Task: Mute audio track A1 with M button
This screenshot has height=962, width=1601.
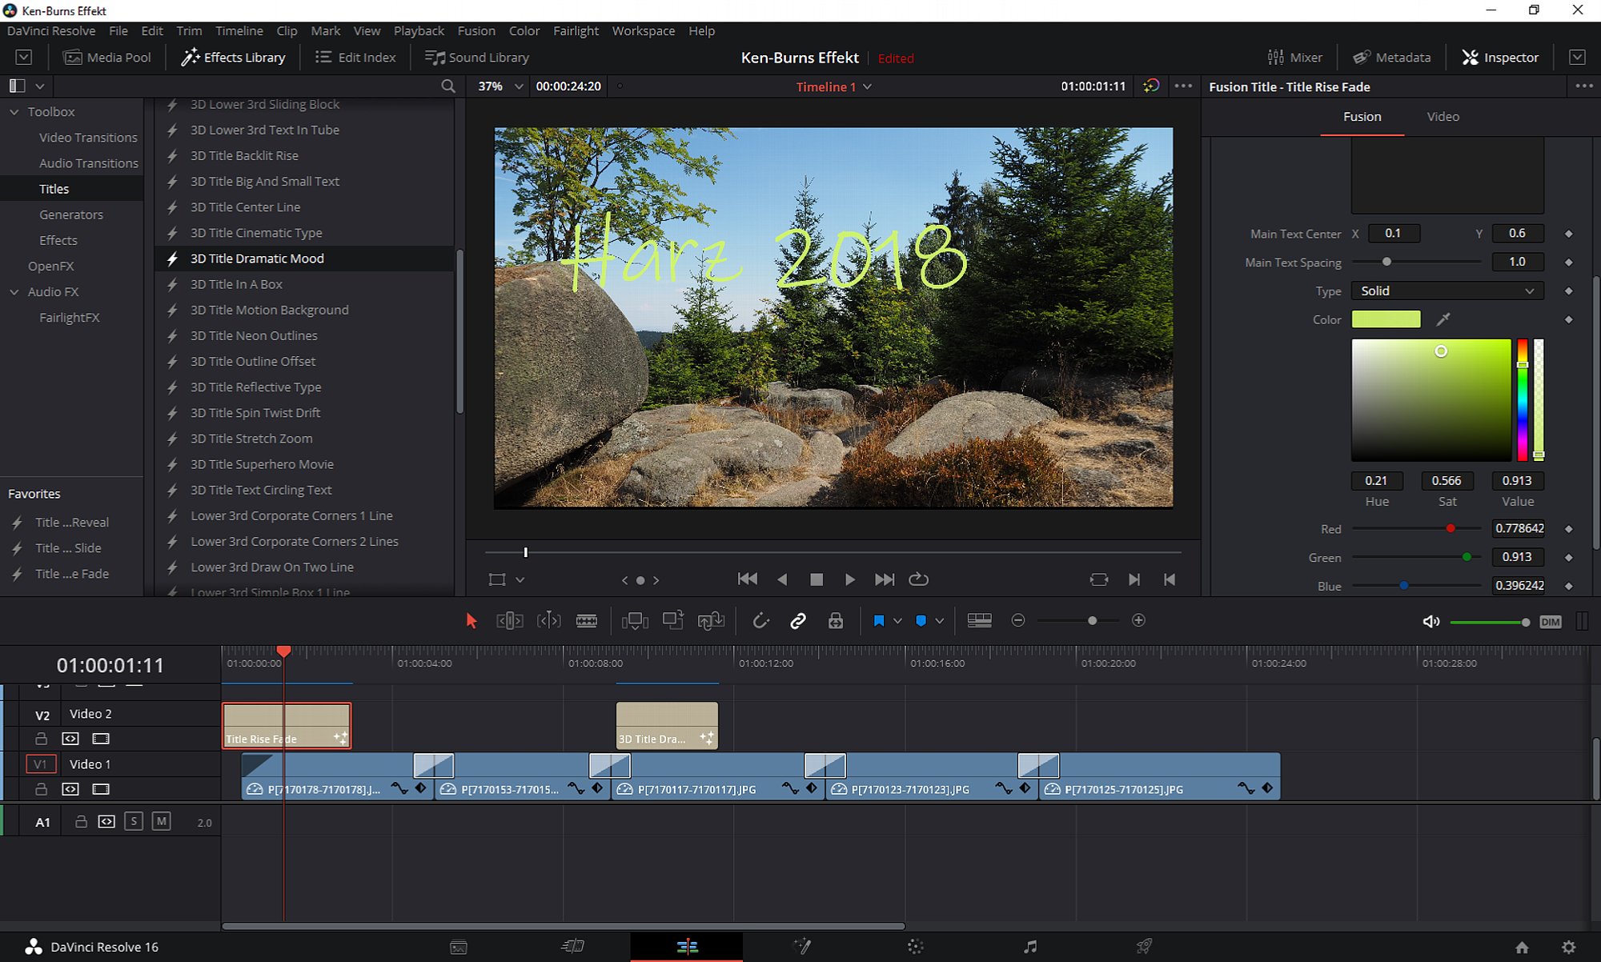Action: click(161, 821)
